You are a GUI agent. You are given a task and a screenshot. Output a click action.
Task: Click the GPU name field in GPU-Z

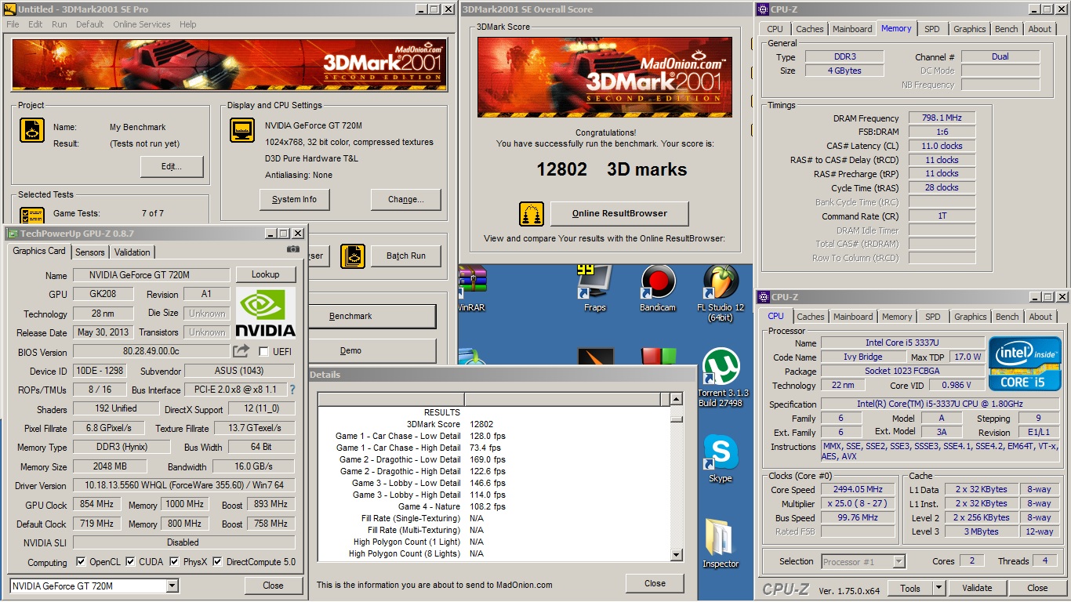point(151,275)
